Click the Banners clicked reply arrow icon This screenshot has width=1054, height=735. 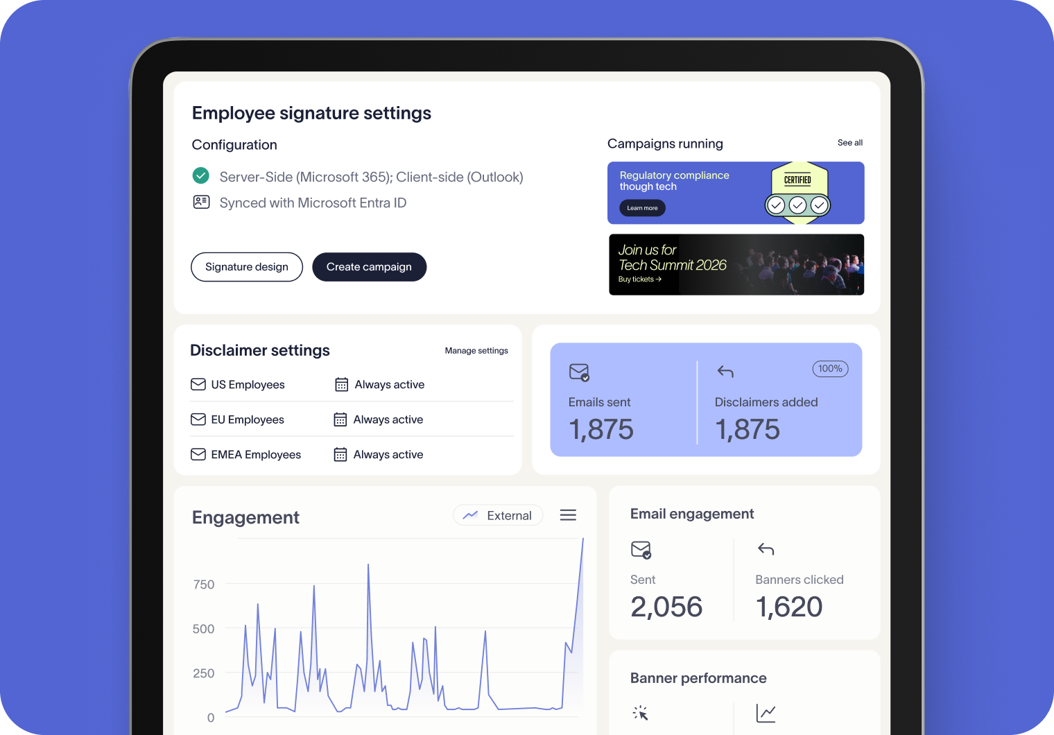point(766,550)
